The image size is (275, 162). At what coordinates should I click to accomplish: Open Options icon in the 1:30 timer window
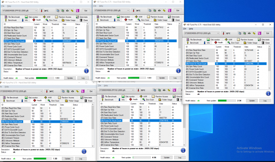point(77,91)
